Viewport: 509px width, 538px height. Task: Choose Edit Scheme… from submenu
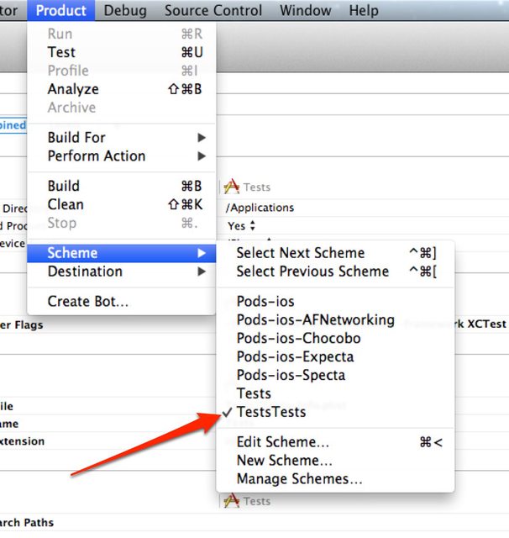click(x=335, y=442)
